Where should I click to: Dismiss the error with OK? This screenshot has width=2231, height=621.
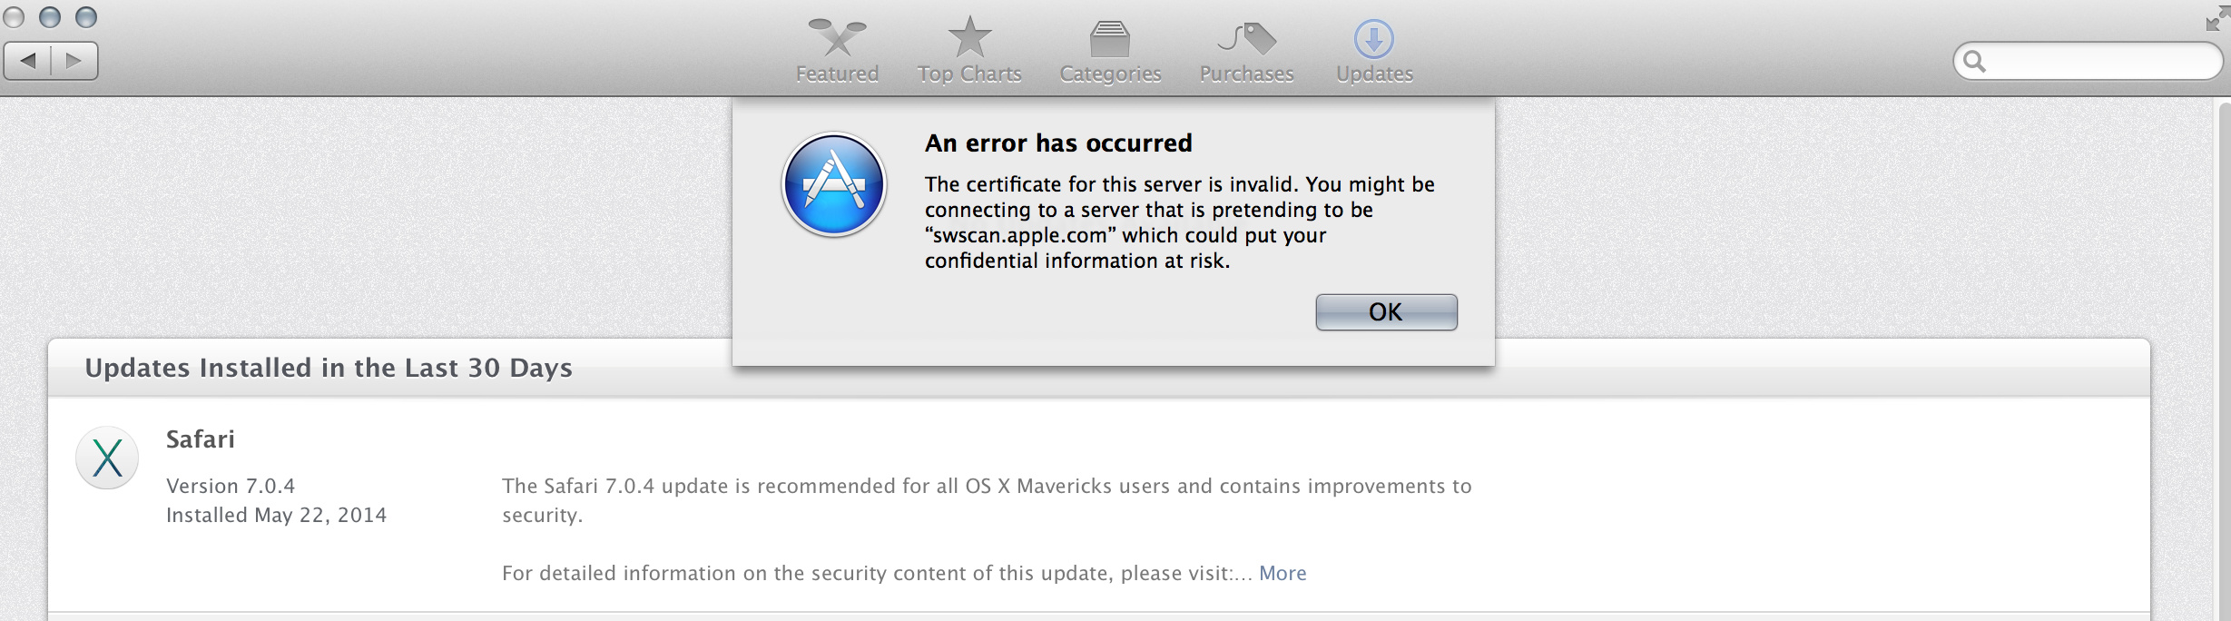click(1386, 312)
